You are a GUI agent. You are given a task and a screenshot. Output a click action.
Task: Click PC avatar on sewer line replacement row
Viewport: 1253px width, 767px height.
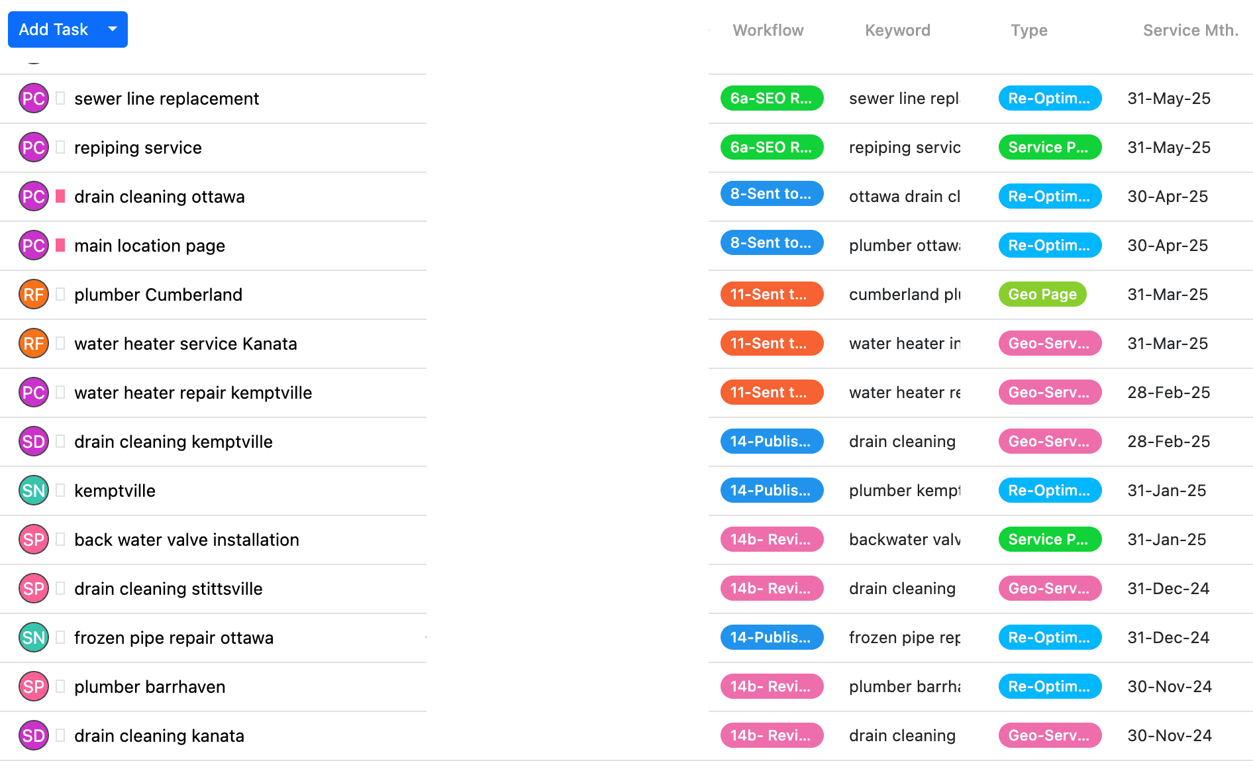click(x=33, y=99)
